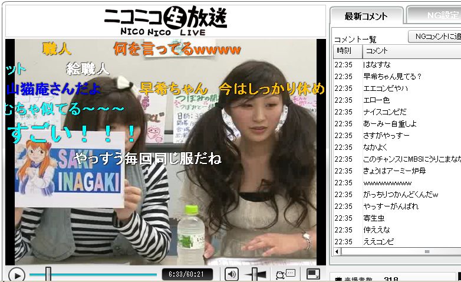Image resolution: width=461 pixels, height=282 pixels.
Task: Adjust the volume slider knob
Action: point(255,274)
